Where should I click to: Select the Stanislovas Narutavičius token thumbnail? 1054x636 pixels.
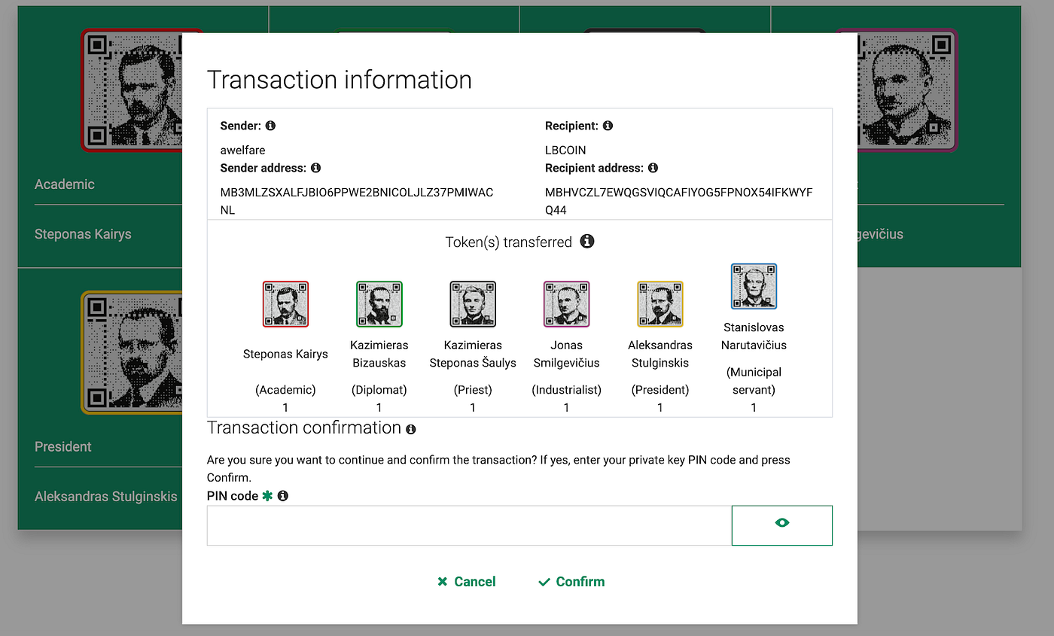(754, 286)
